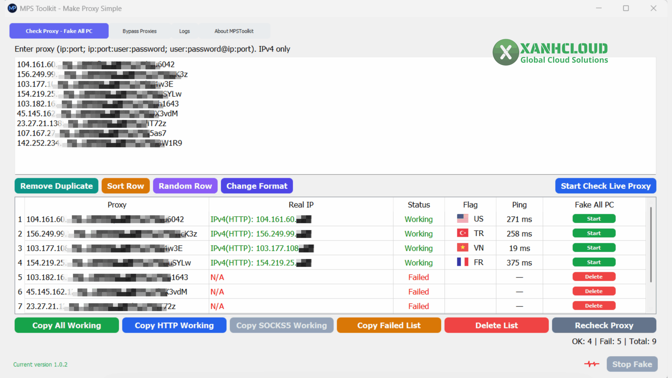672x378 pixels.
Task: Click the Turkey flag icon in row 2
Action: click(x=463, y=233)
